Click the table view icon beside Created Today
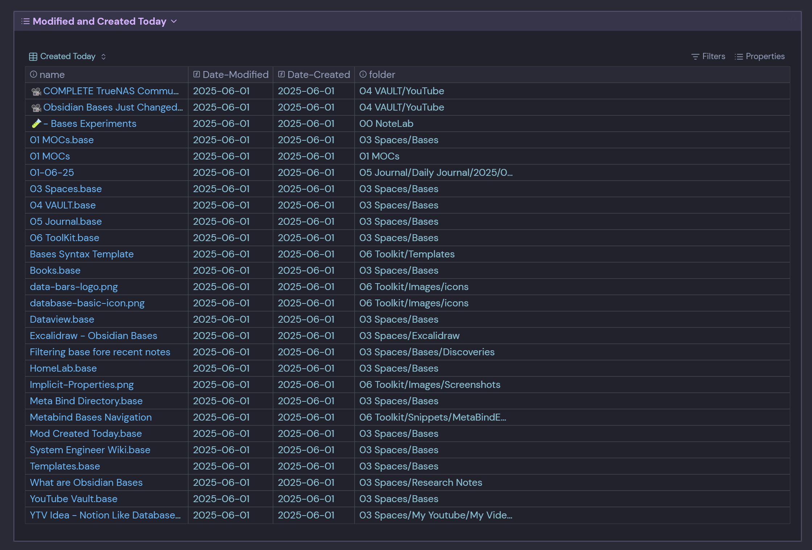 33,57
